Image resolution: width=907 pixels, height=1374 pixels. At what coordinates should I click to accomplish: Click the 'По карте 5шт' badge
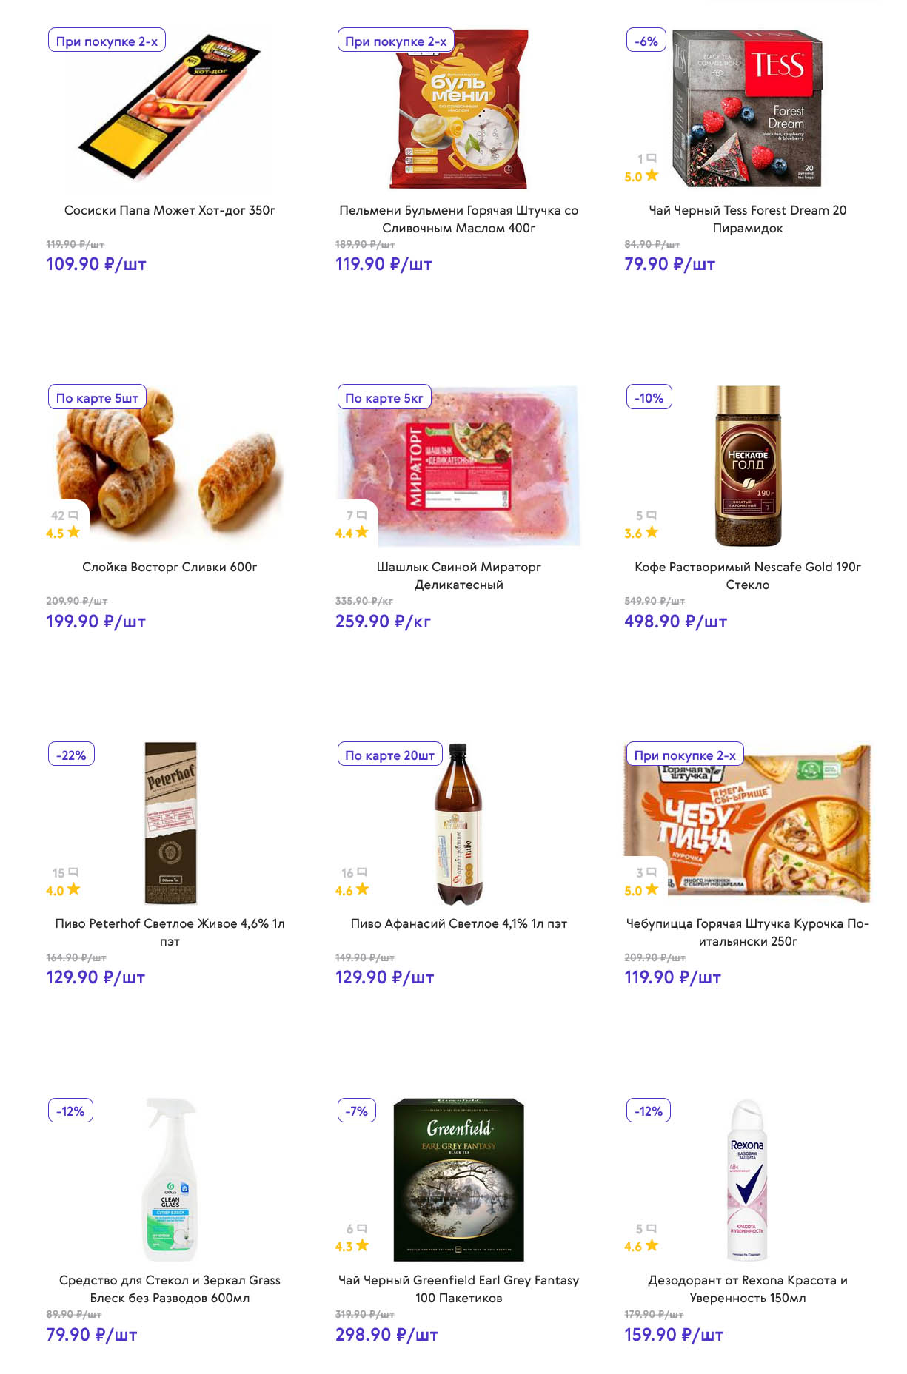click(x=97, y=398)
